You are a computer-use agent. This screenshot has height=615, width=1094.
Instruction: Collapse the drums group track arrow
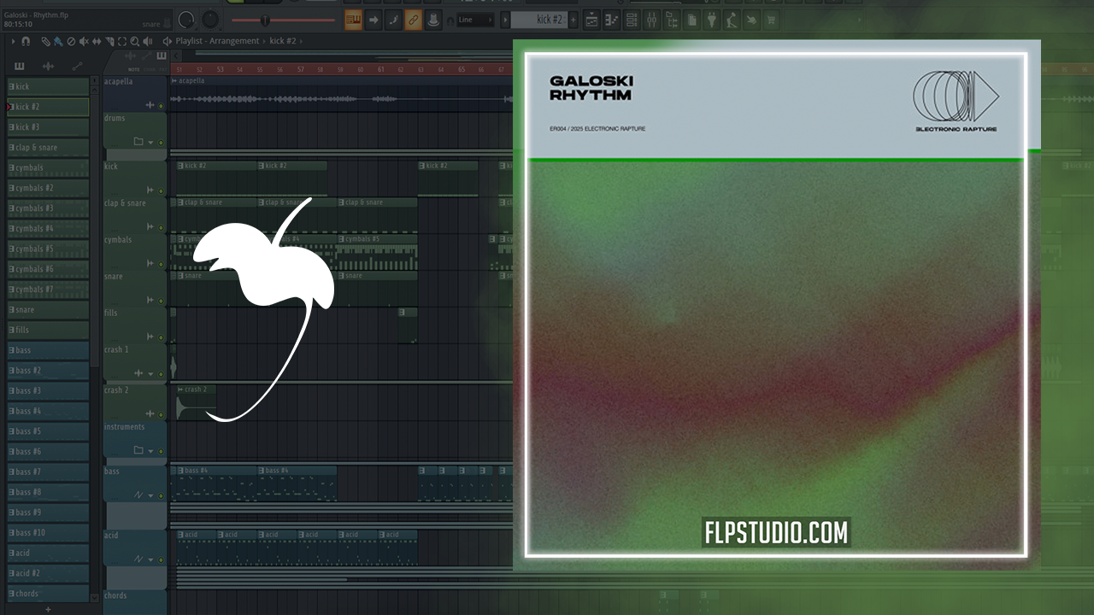(x=151, y=142)
